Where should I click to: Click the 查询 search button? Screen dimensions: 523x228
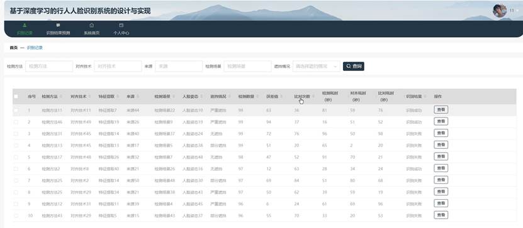pos(354,66)
